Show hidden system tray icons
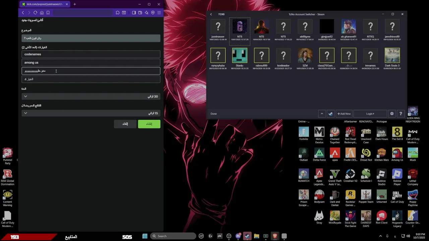This screenshot has width=429, height=241. click(380, 236)
